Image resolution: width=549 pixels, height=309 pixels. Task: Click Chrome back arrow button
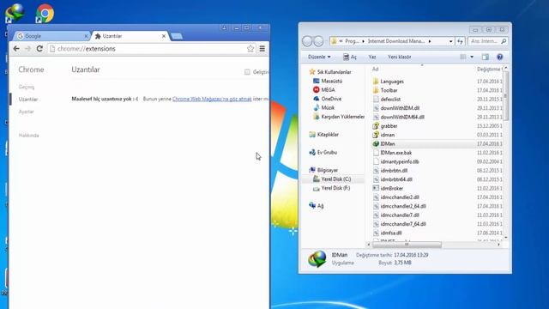coord(16,49)
